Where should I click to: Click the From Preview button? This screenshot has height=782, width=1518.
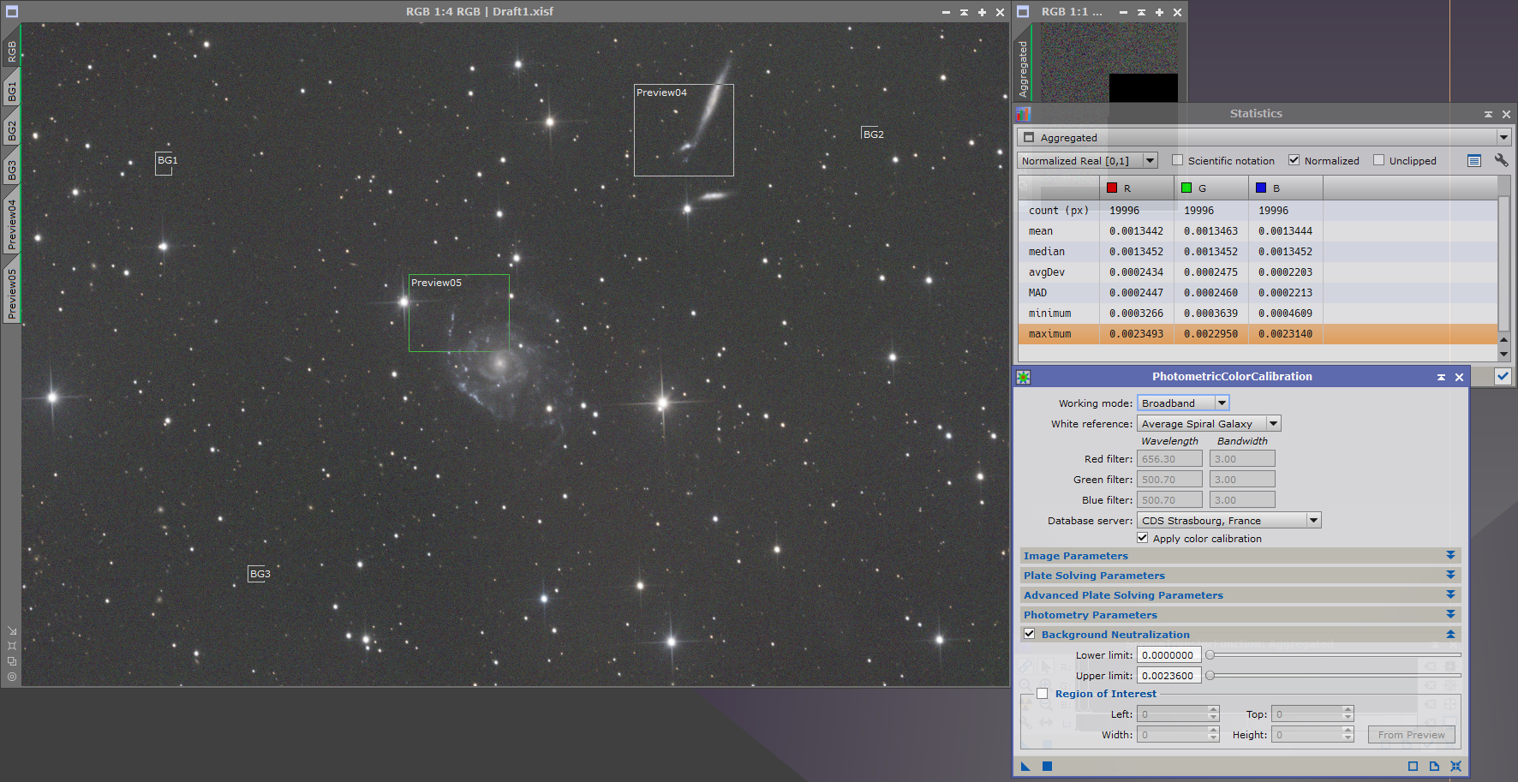[1411, 734]
